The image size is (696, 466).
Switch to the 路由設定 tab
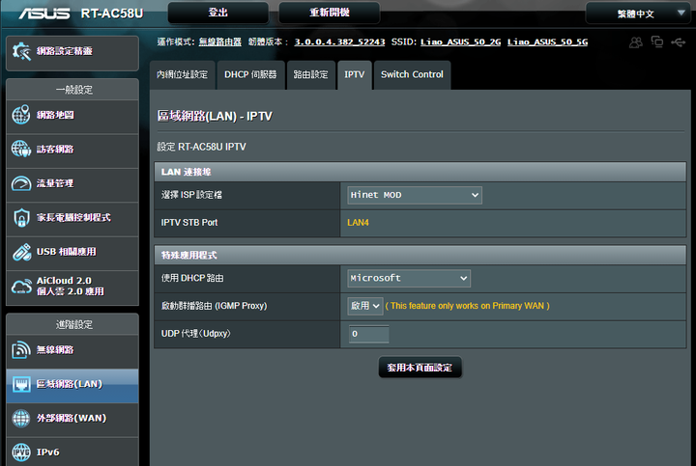tap(310, 75)
